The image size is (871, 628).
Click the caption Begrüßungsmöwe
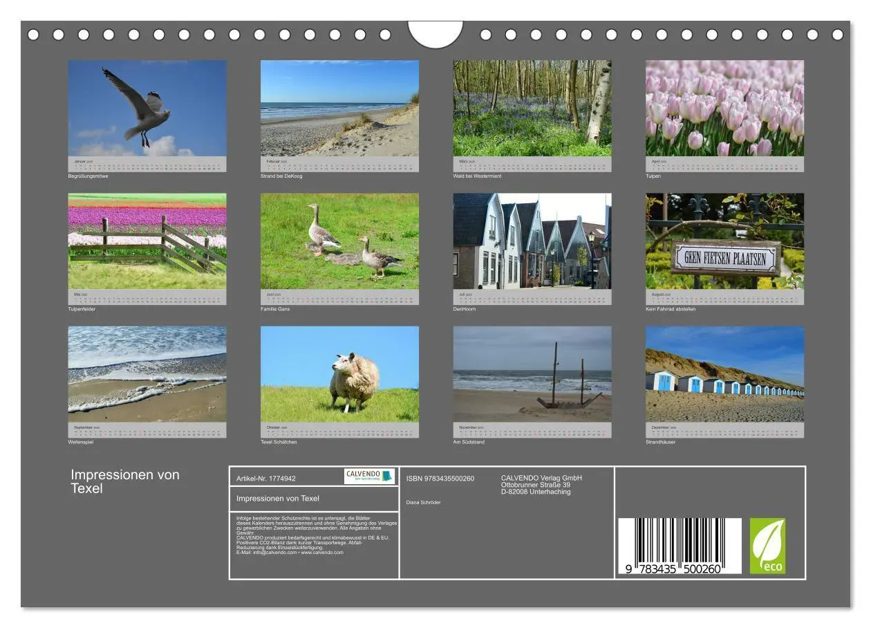click(x=88, y=176)
